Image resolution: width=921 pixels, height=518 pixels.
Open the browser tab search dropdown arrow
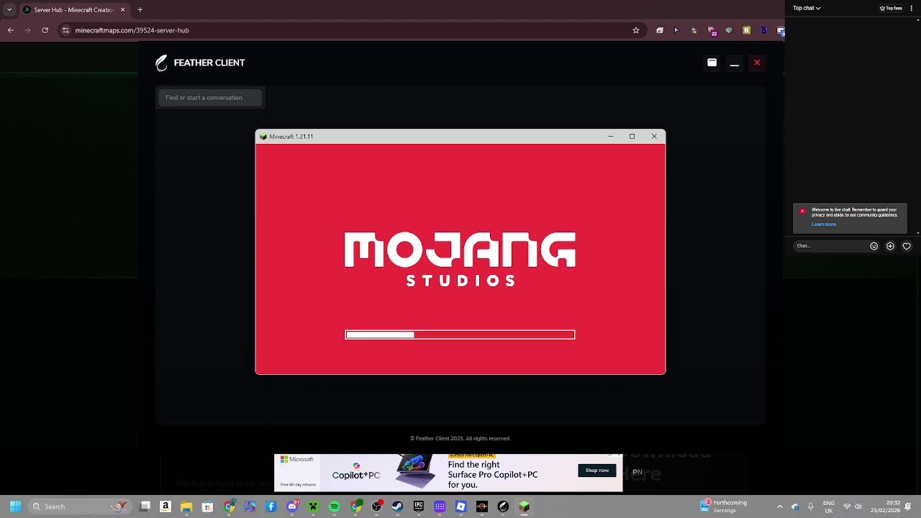9,10
